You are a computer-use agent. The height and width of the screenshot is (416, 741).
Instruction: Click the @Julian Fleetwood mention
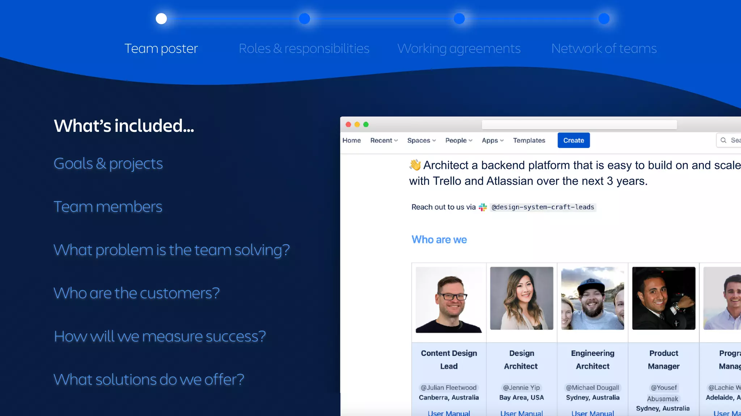(449, 388)
